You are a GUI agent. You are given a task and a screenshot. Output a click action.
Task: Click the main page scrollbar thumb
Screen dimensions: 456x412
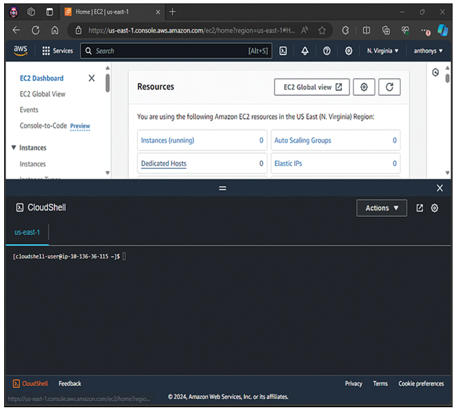(x=447, y=78)
